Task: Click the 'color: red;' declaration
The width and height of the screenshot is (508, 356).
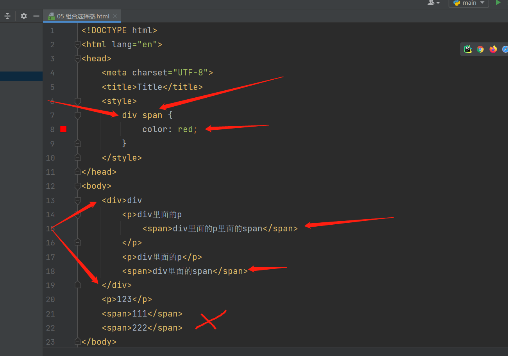Action: (x=170, y=129)
